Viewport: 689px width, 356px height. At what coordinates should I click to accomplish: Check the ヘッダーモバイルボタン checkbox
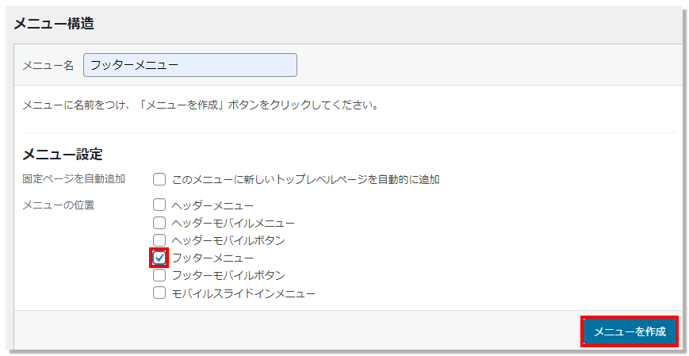(x=159, y=240)
